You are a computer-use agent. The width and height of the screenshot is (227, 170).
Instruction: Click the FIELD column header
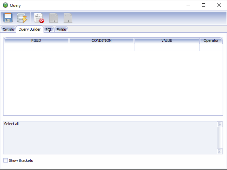click(x=36, y=41)
